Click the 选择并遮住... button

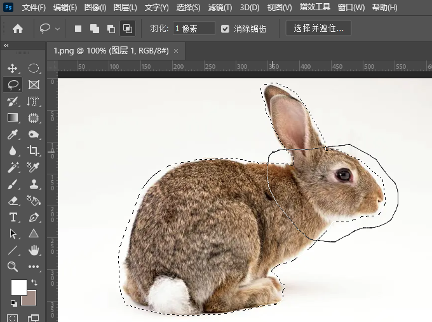[318, 29]
